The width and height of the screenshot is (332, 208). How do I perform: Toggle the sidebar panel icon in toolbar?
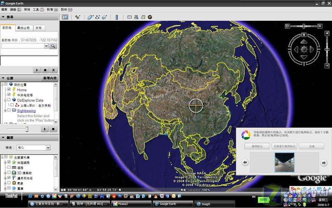(x=65, y=17)
